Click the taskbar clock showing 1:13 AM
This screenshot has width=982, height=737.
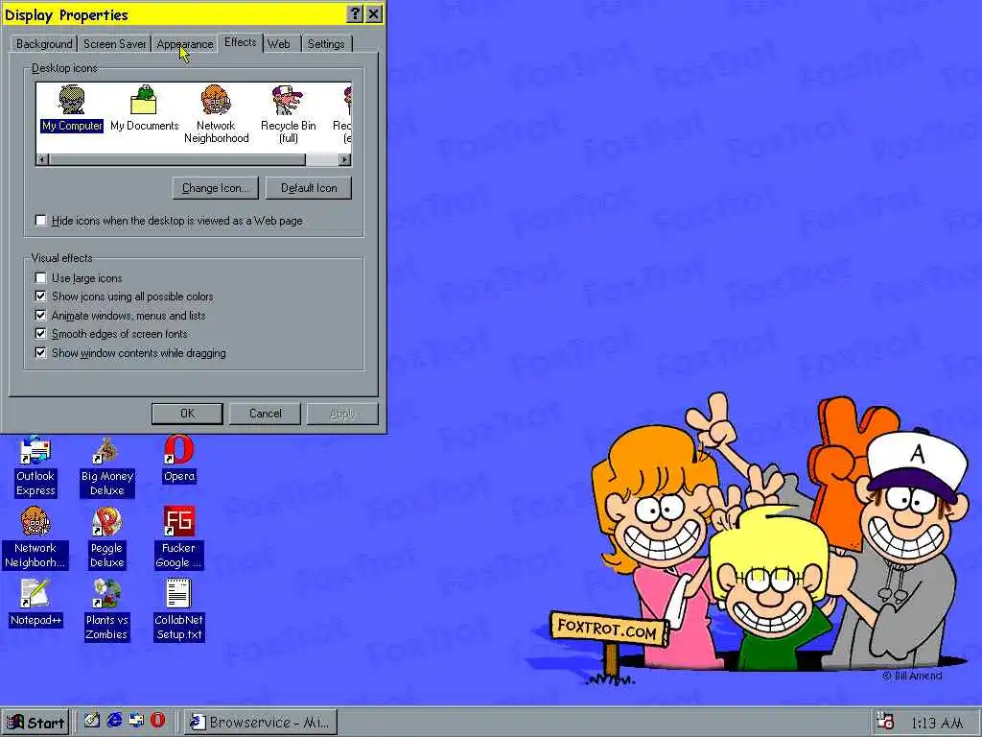(937, 723)
